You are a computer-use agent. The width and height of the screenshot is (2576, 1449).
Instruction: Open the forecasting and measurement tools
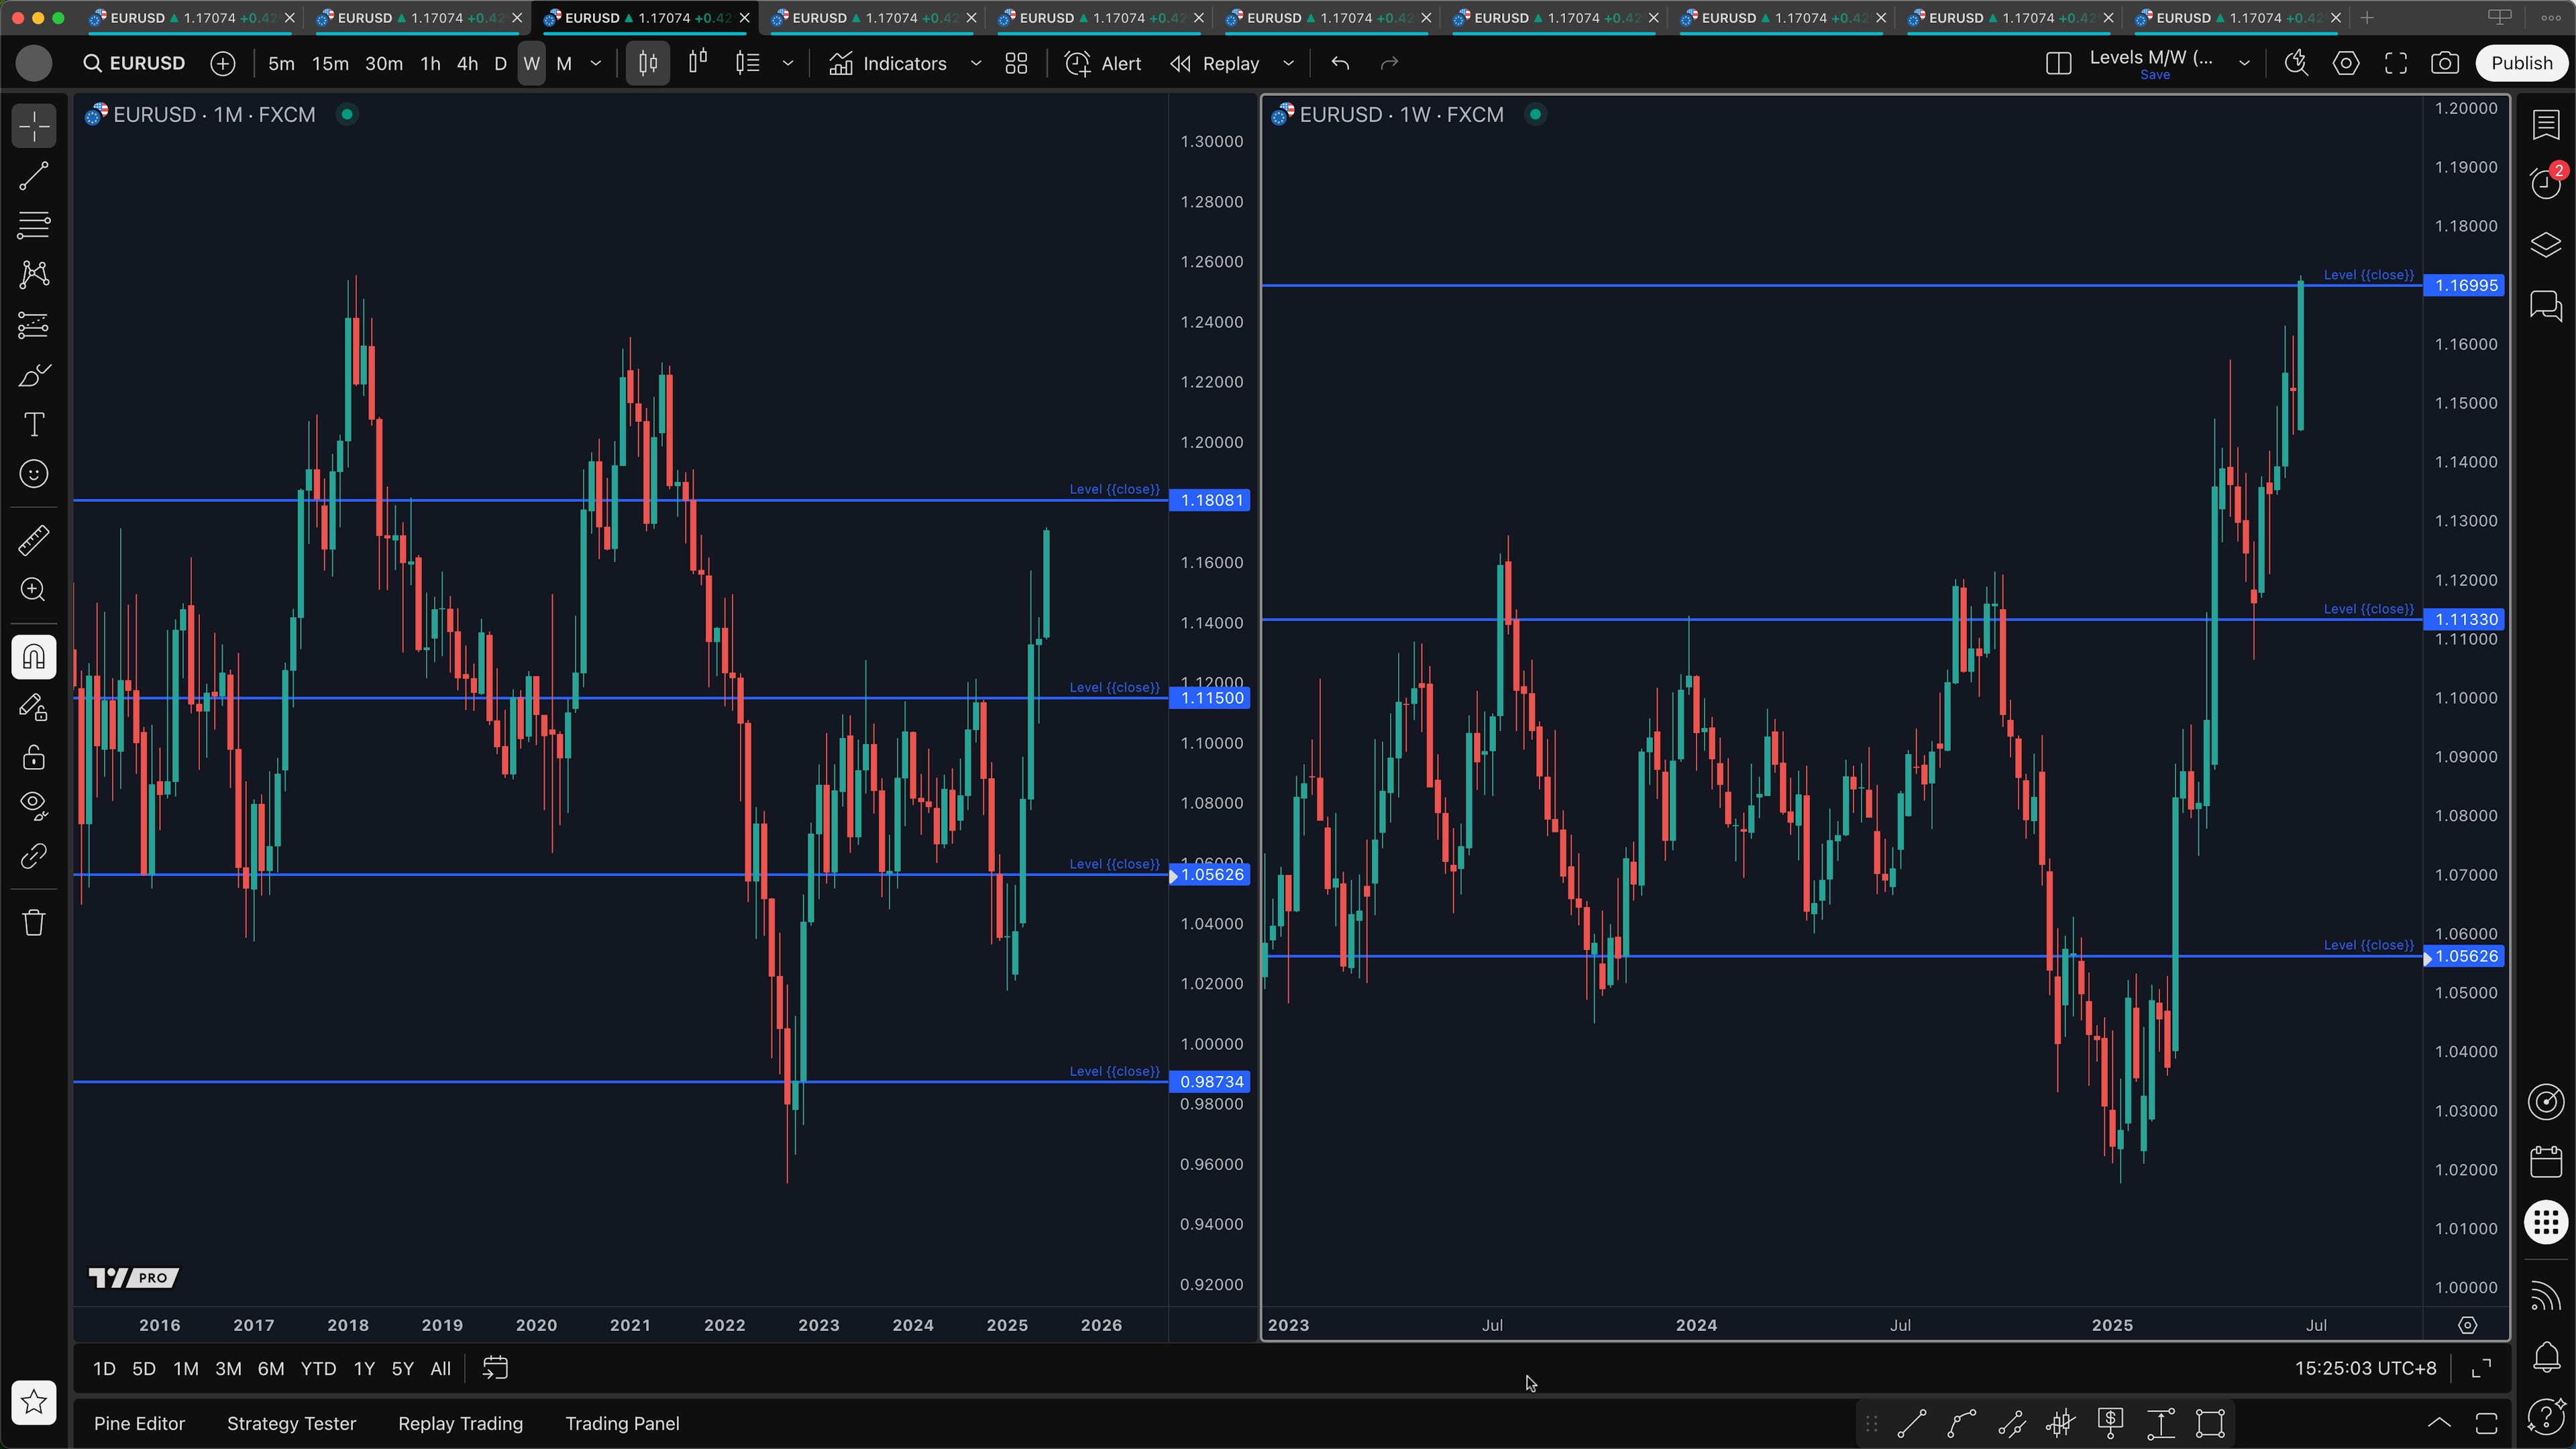pos(34,325)
